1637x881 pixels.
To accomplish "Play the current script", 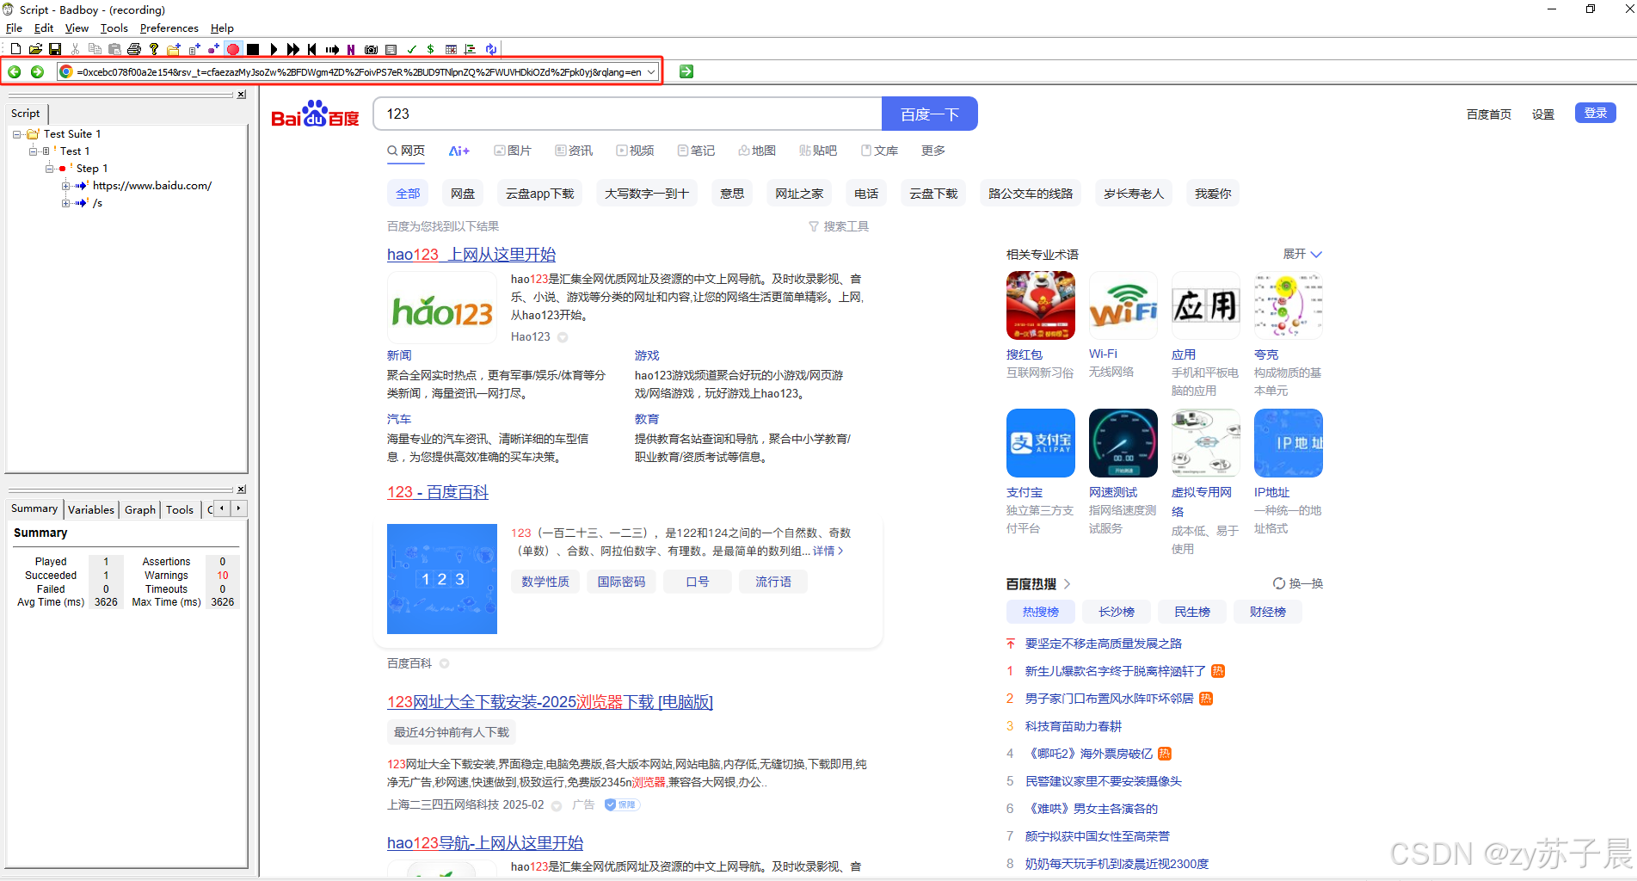I will click(274, 49).
